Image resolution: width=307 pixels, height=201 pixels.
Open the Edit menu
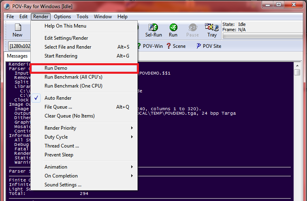pos(23,17)
